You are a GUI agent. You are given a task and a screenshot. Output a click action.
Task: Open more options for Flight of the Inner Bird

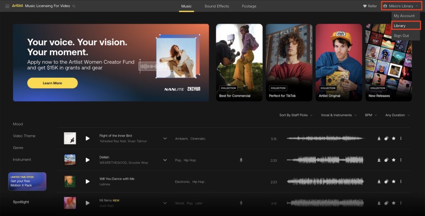pos(401,138)
